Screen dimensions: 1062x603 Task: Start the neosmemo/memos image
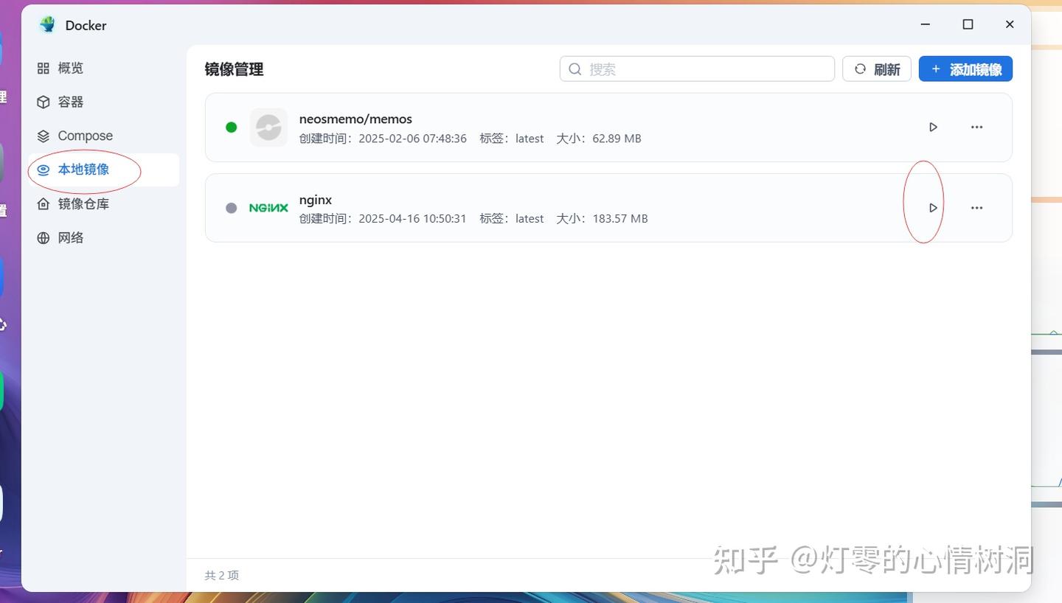[932, 127]
